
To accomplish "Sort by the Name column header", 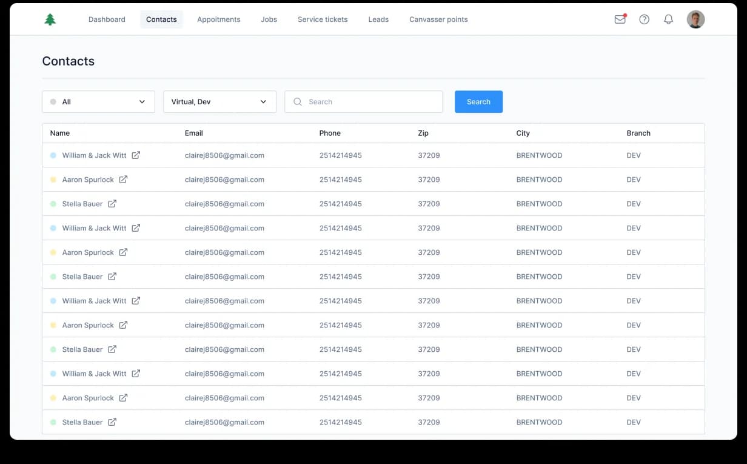I will [60, 133].
